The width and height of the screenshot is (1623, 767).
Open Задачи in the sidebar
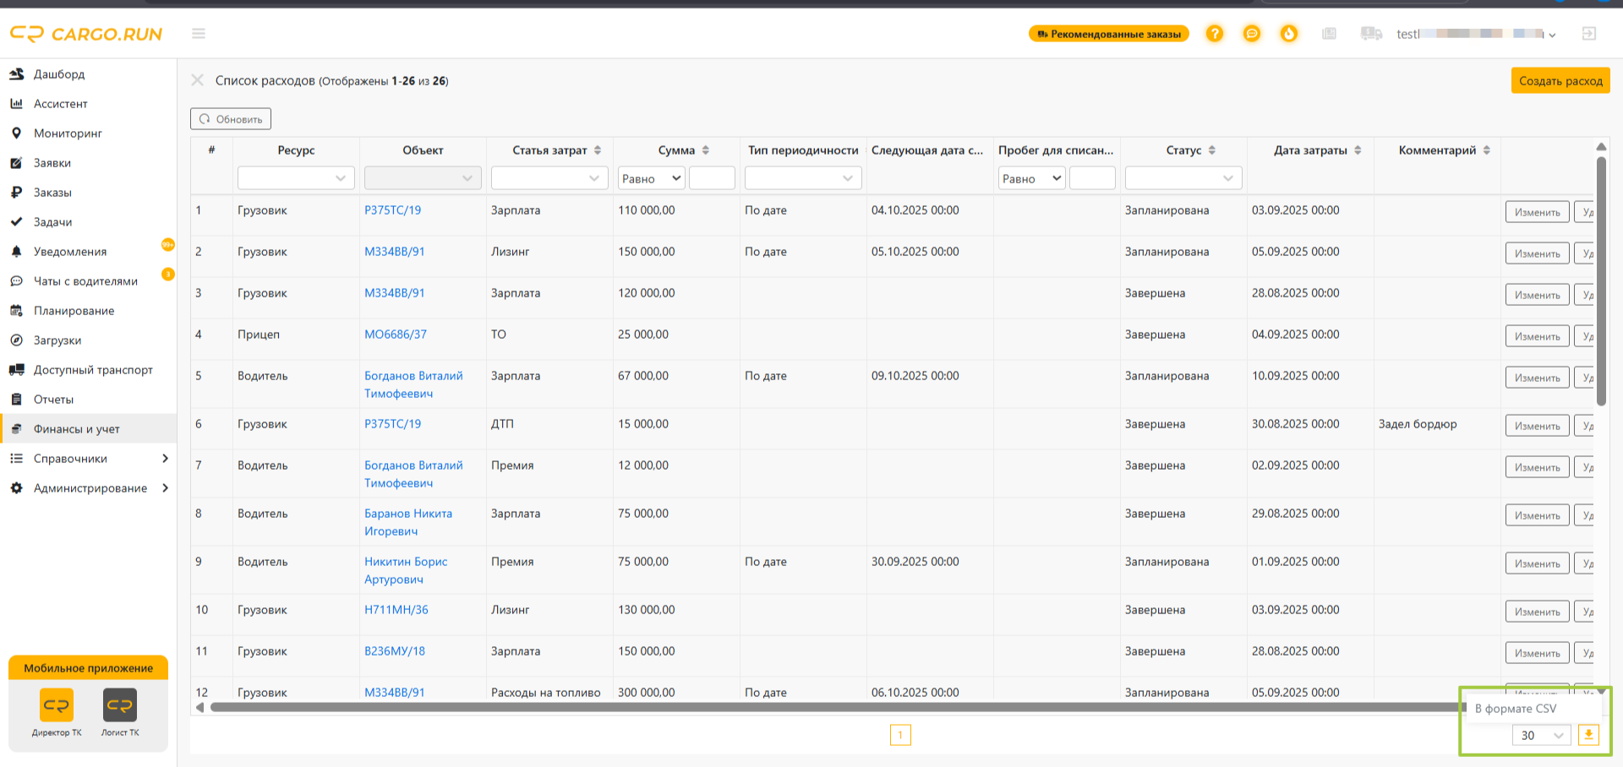pos(88,222)
